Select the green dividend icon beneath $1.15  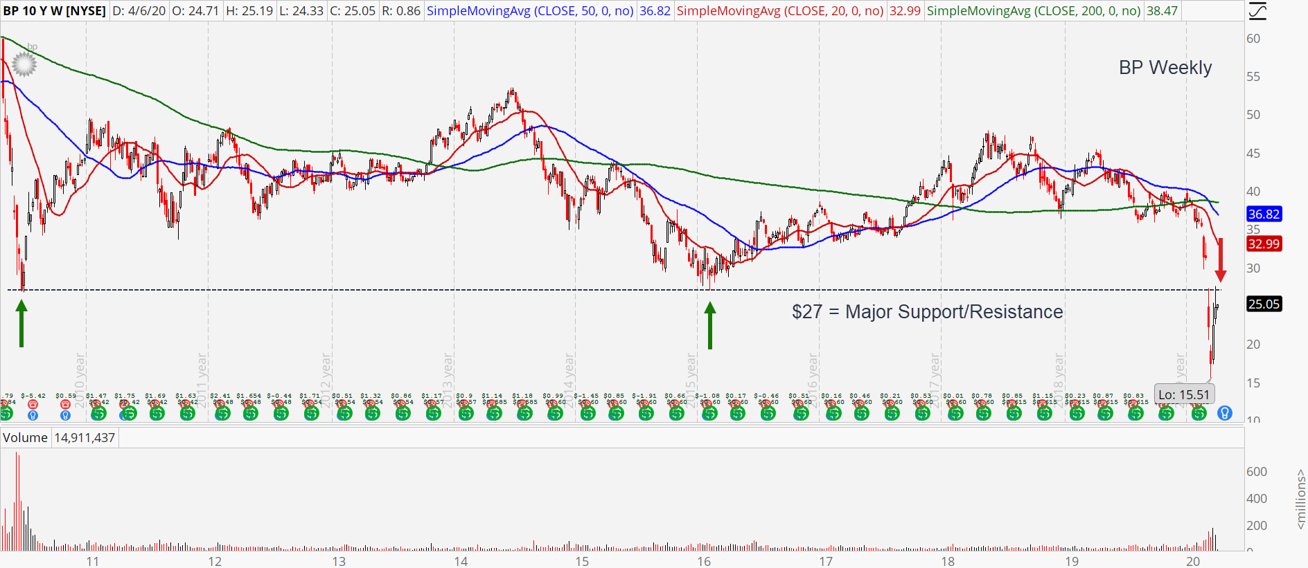(1044, 414)
